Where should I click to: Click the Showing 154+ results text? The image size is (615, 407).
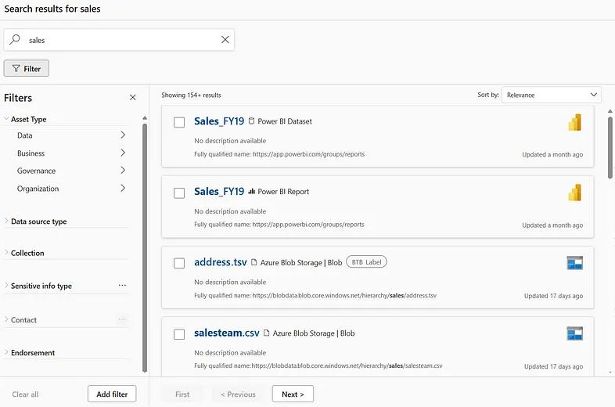[x=191, y=95]
